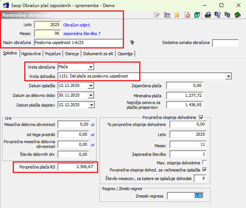Toggle the Povprečna stopnja dohodnine checkbox

click(x=201, y=117)
